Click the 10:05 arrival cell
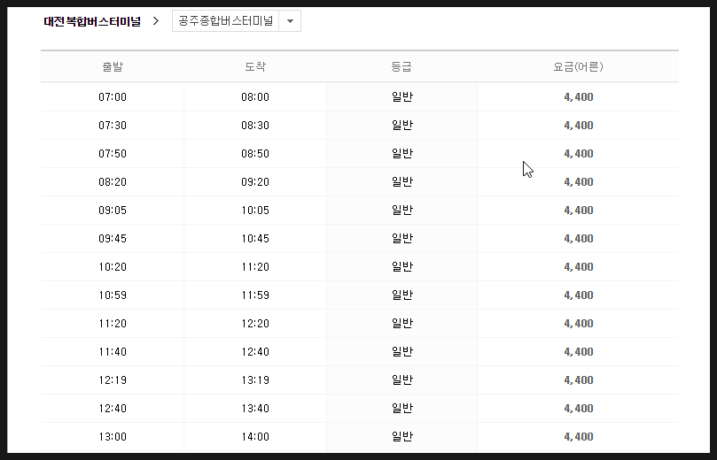The image size is (717, 460). [x=255, y=210]
